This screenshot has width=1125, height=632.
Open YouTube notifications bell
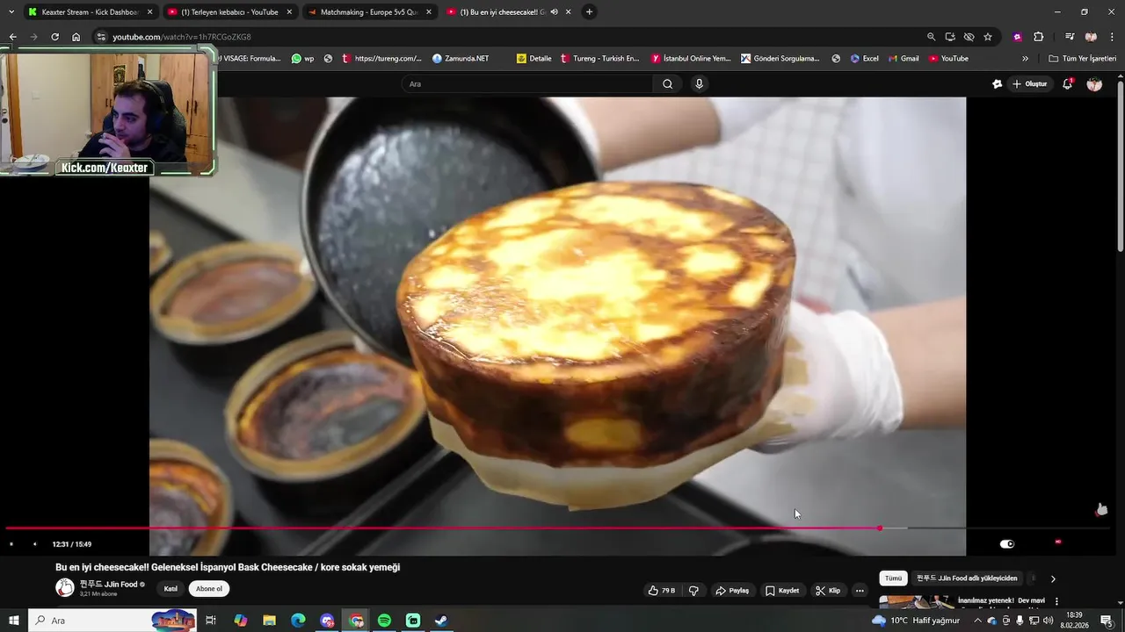[1068, 84]
